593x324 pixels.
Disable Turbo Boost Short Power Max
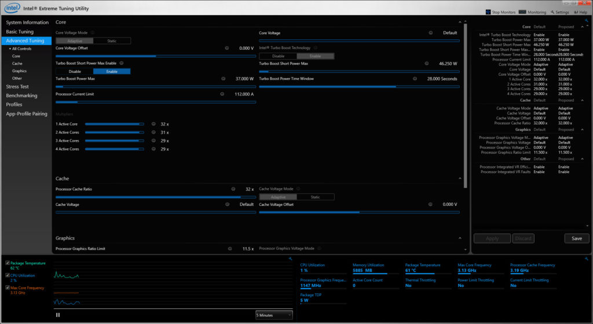pos(75,71)
